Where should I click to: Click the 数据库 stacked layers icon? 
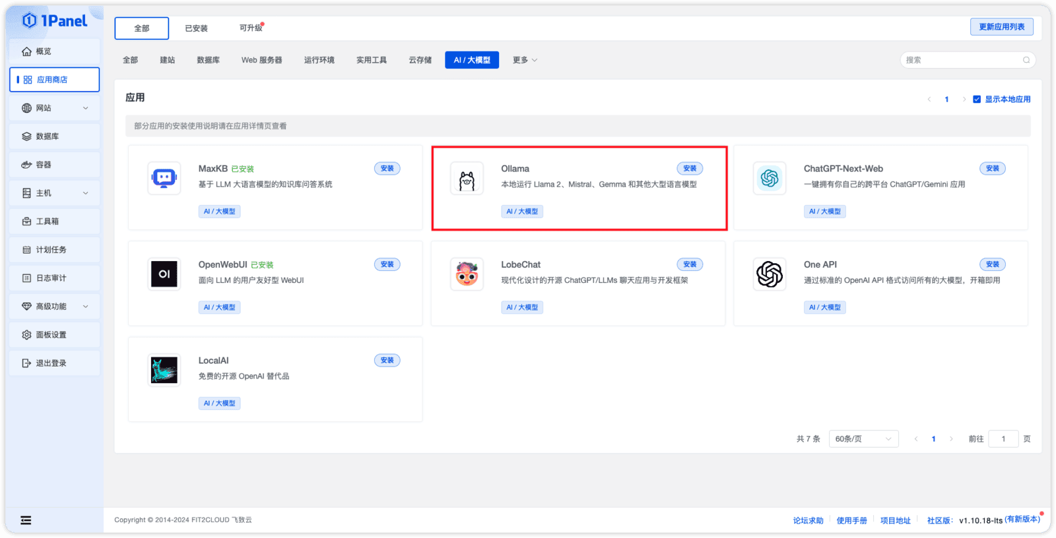click(x=26, y=136)
